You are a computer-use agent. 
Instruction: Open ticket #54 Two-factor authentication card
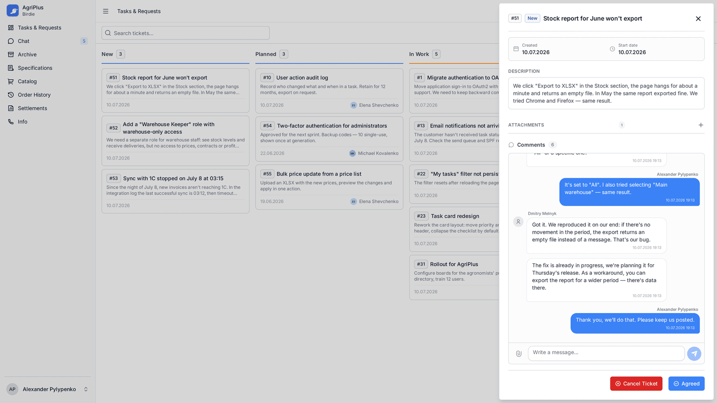point(329,139)
